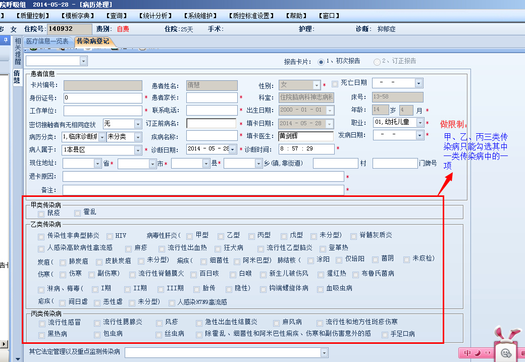Tick the 流行性感冒 checkbox
The width and height of the screenshot is (525, 362).
[x=42, y=324]
